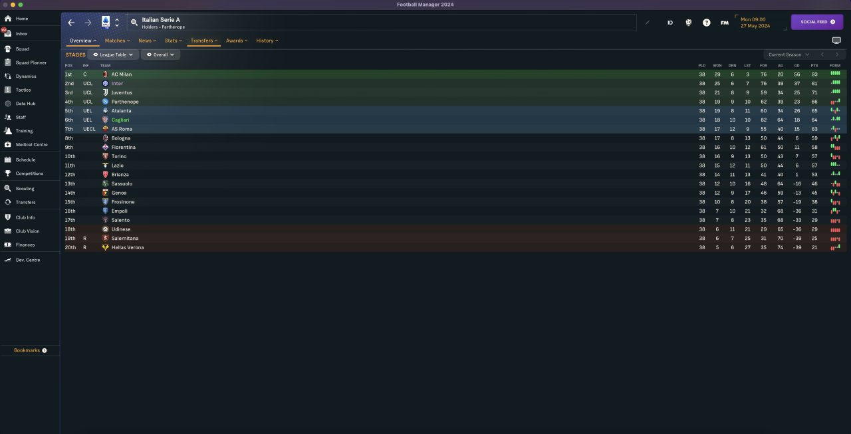Open the Transfers tab menu

(x=203, y=41)
